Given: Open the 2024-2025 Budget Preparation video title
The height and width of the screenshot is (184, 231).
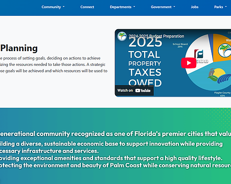Looking at the screenshot, I should [x=156, y=36].
